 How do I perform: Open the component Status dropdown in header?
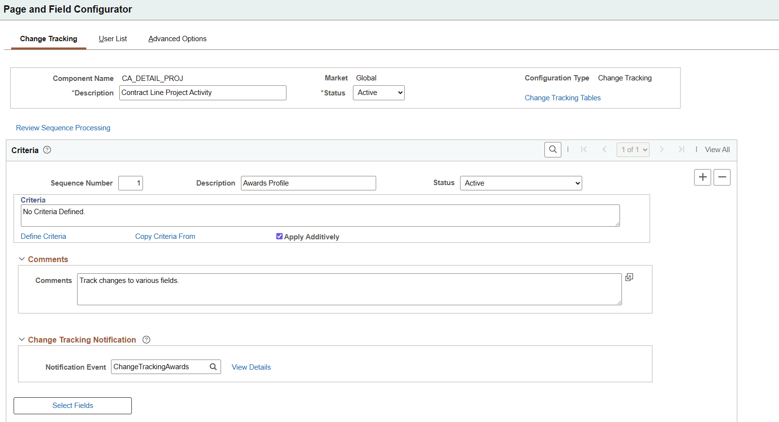[x=379, y=93]
